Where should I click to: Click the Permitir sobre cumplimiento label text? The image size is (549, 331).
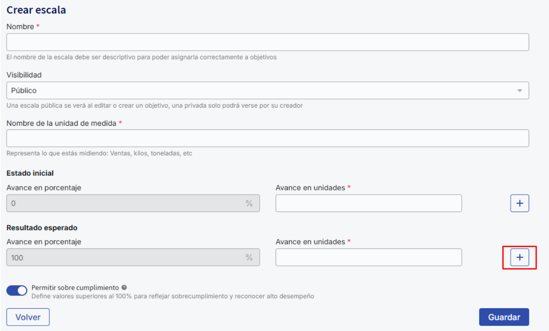(75, 287)
